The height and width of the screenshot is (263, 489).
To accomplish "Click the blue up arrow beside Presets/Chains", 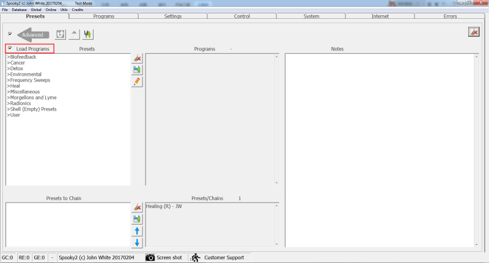I will pos(138,231).
